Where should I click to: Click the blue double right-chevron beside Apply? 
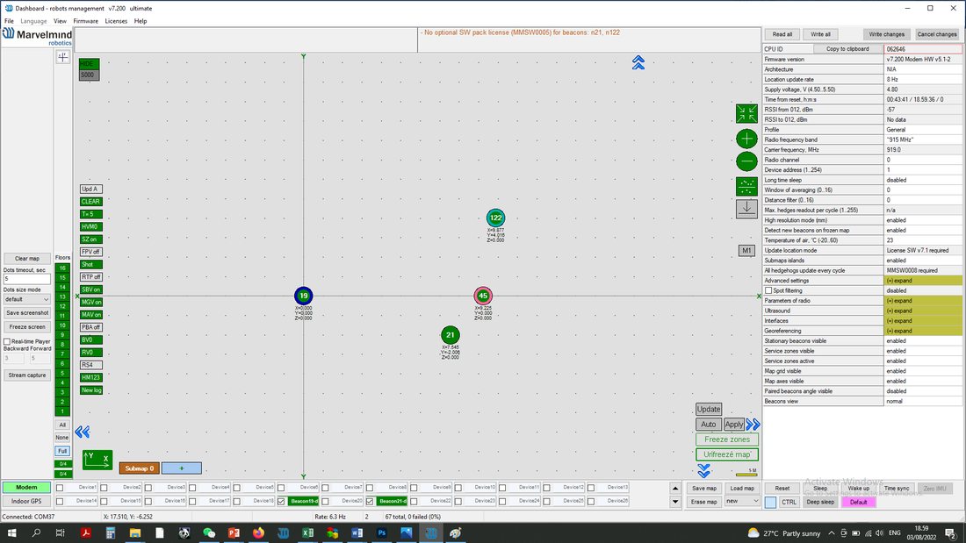click(753, 425)
